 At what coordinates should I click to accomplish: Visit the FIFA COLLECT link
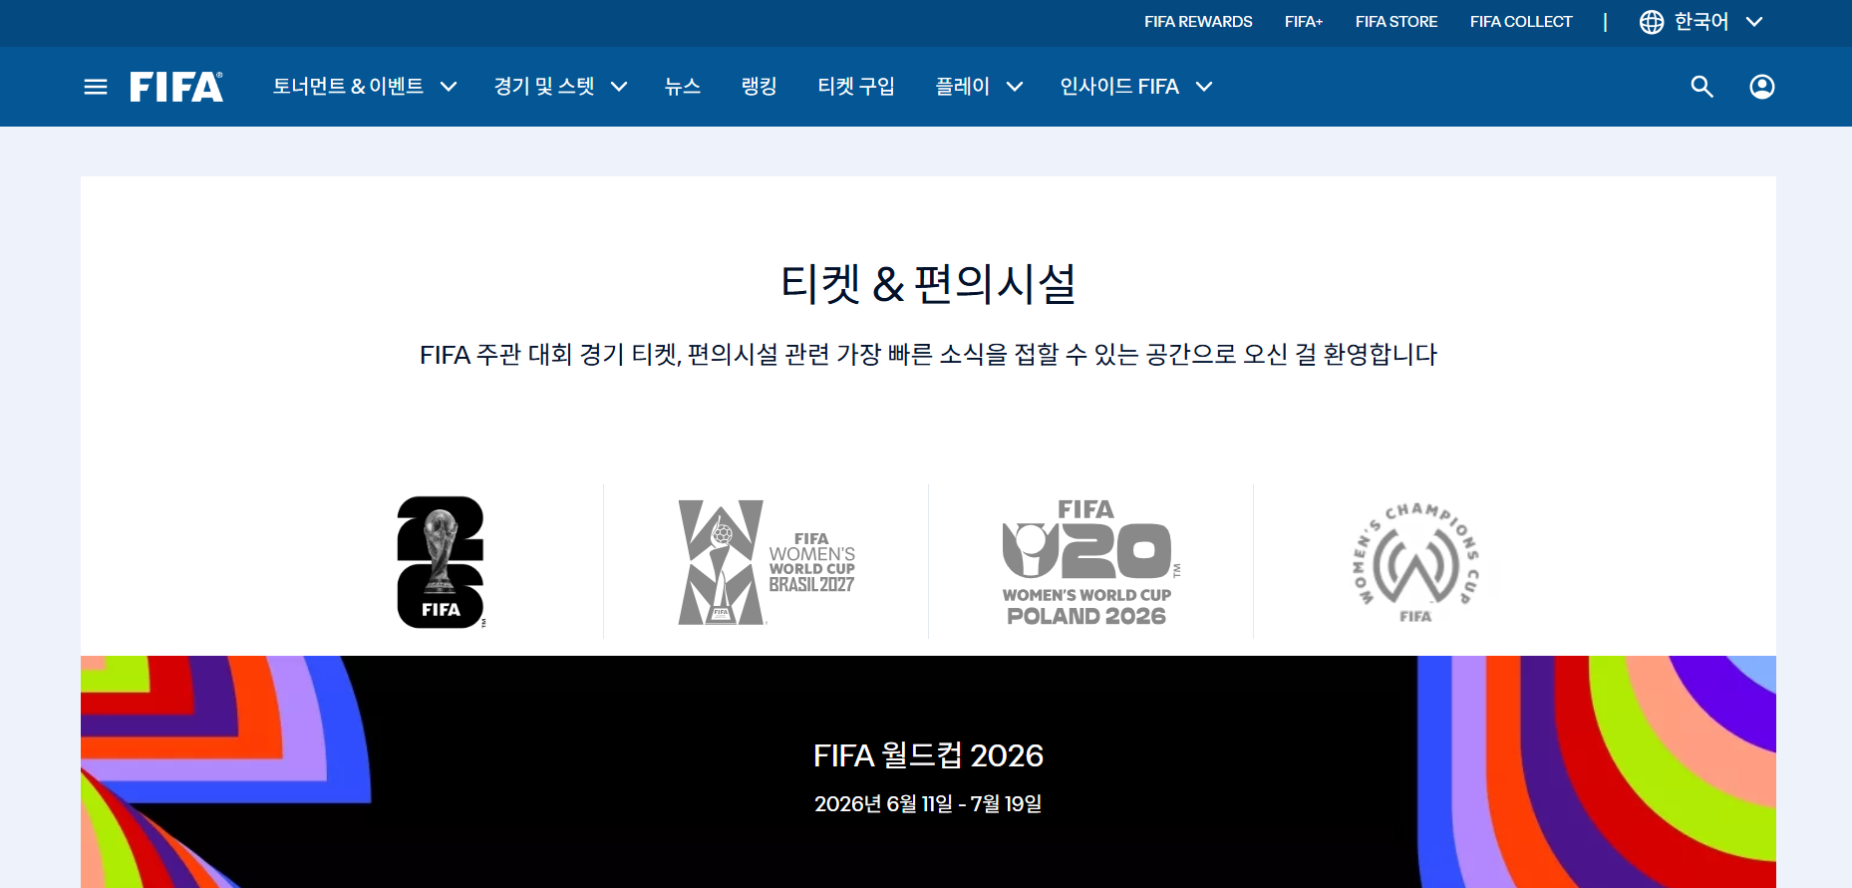click(x=1521, y=22)
